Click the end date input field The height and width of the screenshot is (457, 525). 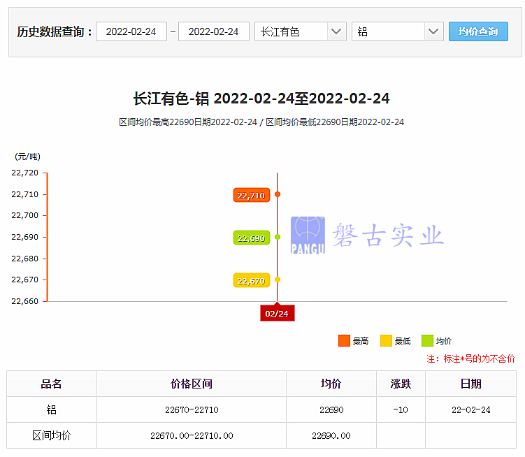213,31
